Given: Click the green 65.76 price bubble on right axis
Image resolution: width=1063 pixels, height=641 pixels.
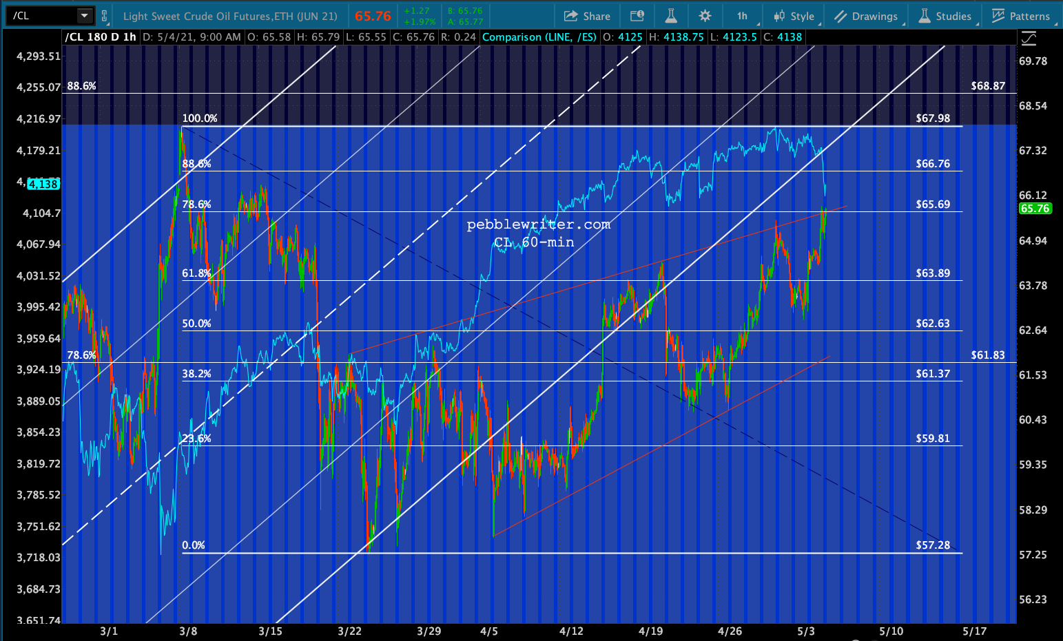Looking at the screenshot, I should (1035, 208).
